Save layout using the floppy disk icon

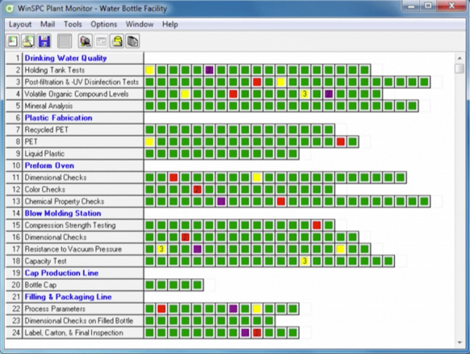44,42
